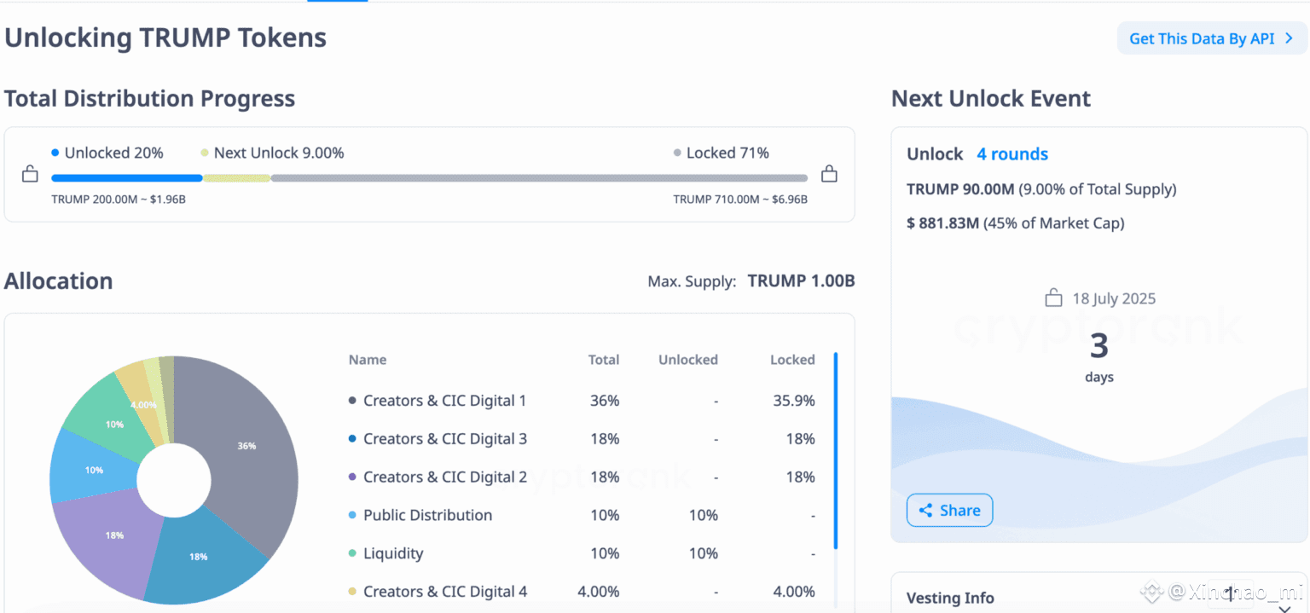
Task: Click the 35.9% locked value
Action: [794, 401]
